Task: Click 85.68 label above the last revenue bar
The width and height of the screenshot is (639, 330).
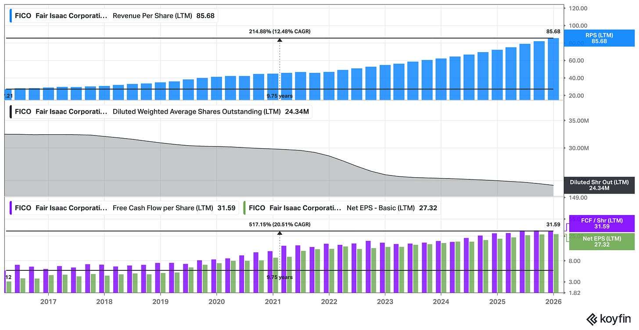Action: [x=553, y=32]
